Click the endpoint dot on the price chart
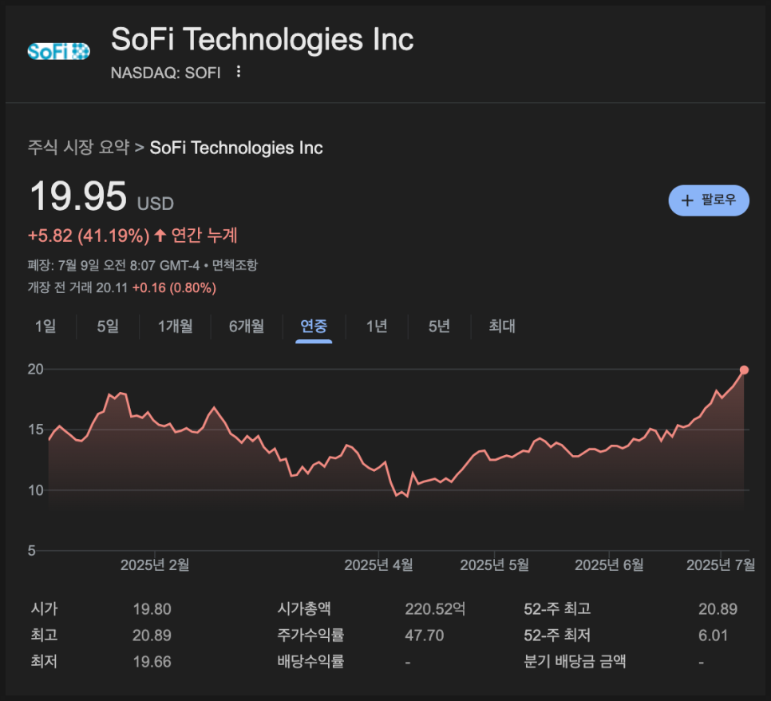 pyautogui.click(x=744, y=370)
